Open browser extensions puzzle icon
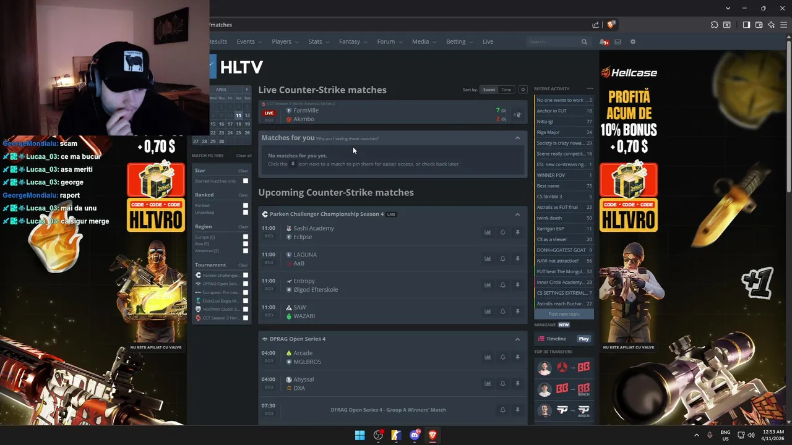The image size is (792, 445). point(715,25)
